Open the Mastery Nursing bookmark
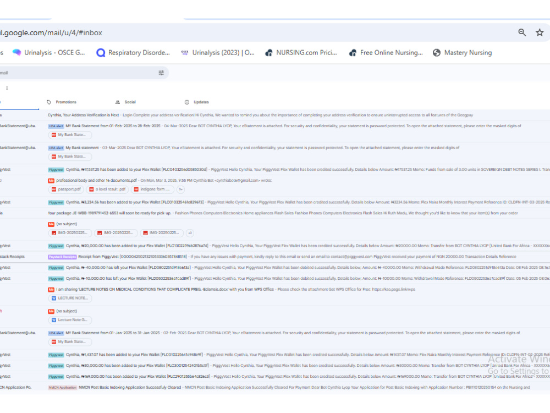This screenshot has width=550, height=413. pyautogui.click(x=463, y=53)
